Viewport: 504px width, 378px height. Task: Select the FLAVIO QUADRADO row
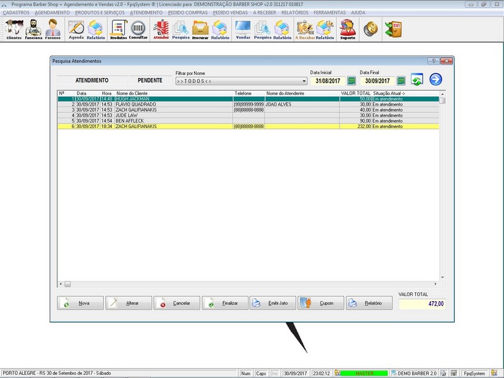[248, 105]
